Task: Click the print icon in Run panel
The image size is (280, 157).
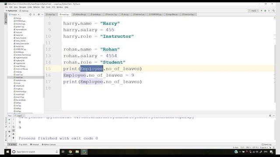Action: click(x=14, y=134)
